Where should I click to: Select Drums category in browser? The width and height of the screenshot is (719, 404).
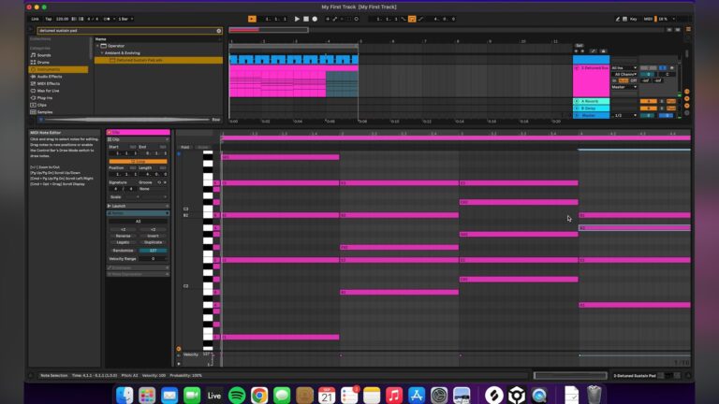click(45, 62)
